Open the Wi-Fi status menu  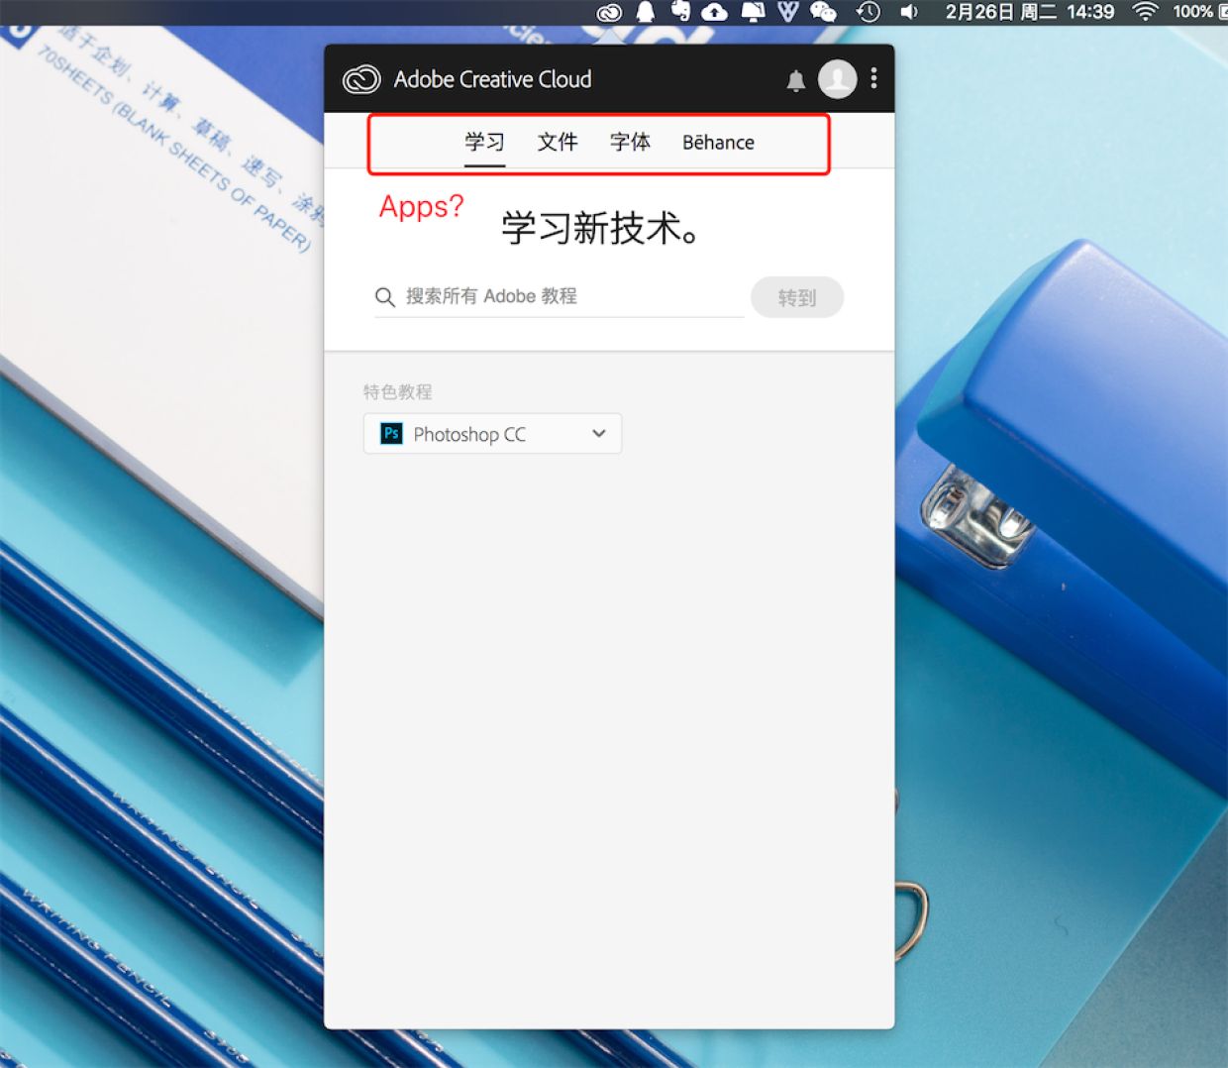[x=1145, y=12]
